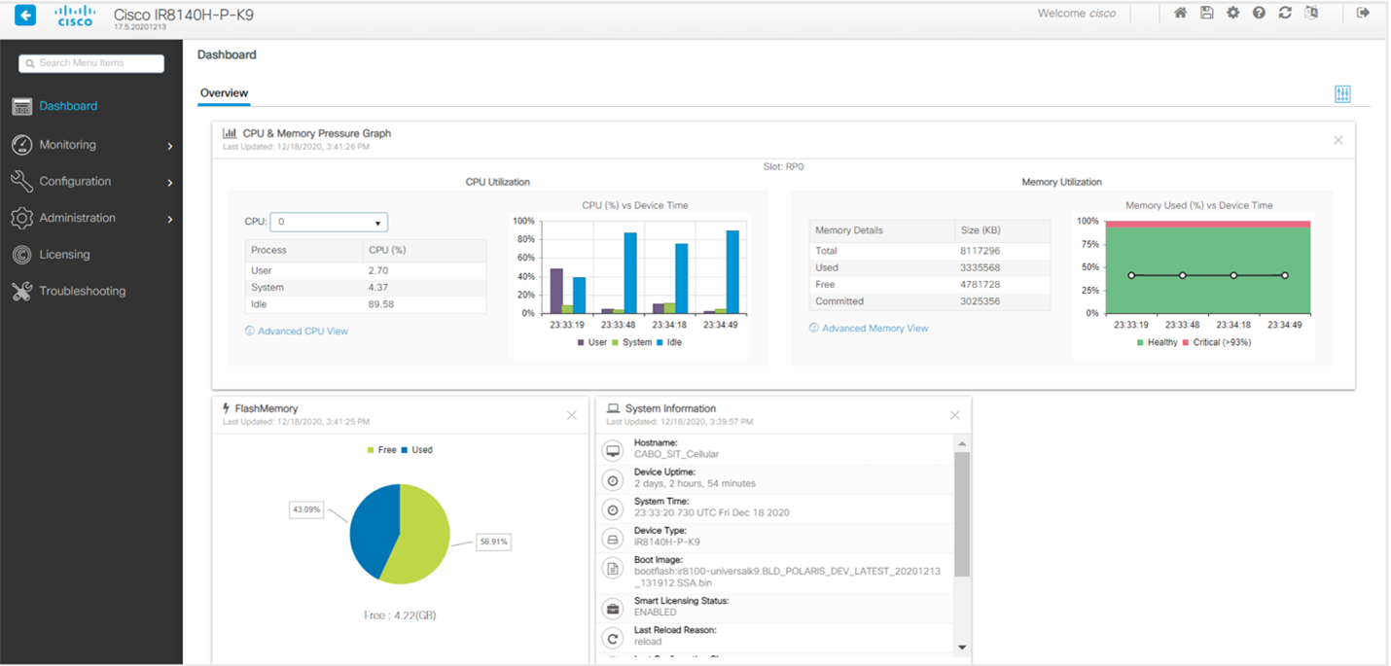Switch to the Overview tab
Viewport: 1391px width, 666px height.
[x=224, y=93]
